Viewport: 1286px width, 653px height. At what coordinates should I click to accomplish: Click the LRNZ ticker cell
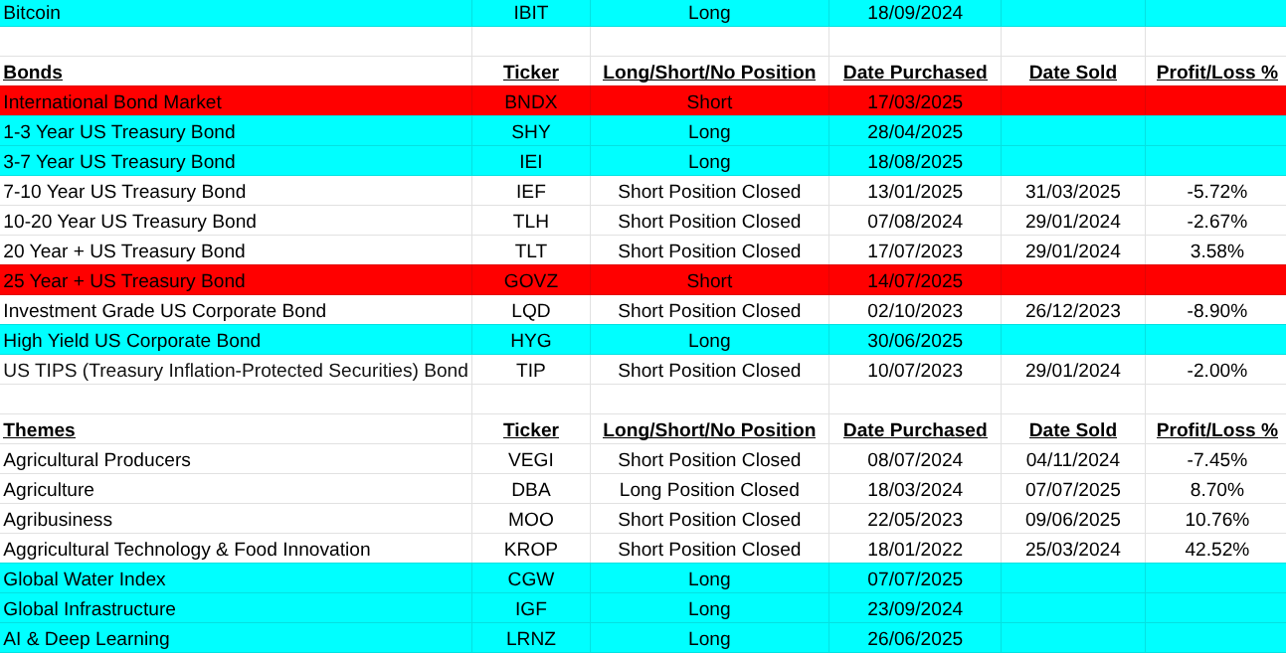click(x=530, y=639)
